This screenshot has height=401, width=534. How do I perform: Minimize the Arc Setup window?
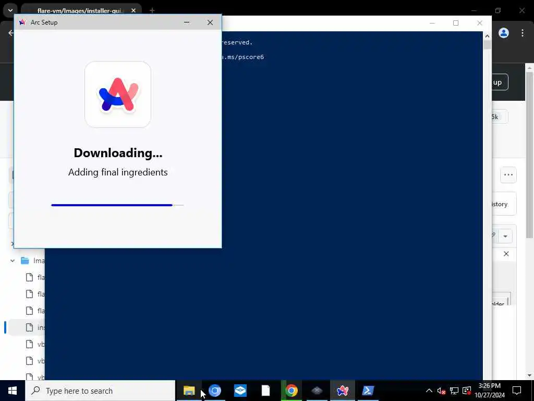pyautogui.click(x=187, y=22)
